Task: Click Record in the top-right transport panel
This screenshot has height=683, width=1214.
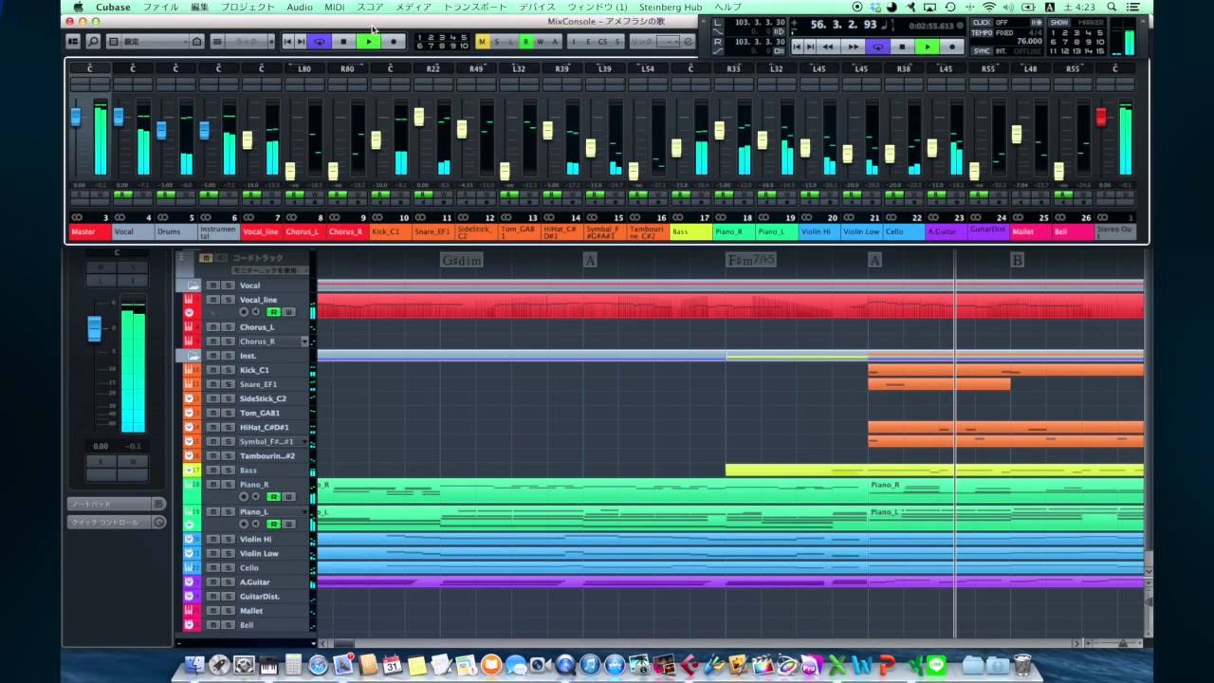Action: point(951,46)
